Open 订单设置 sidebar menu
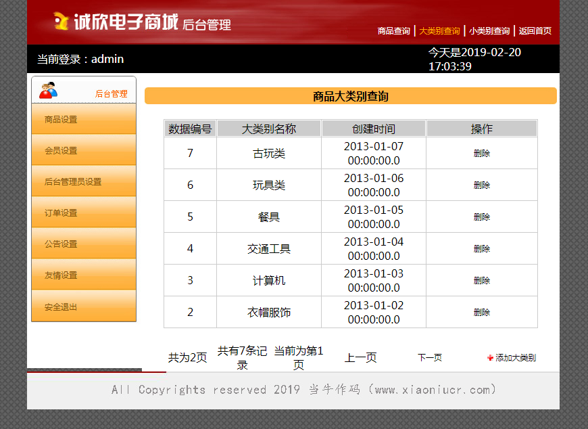 coord(84,212)
